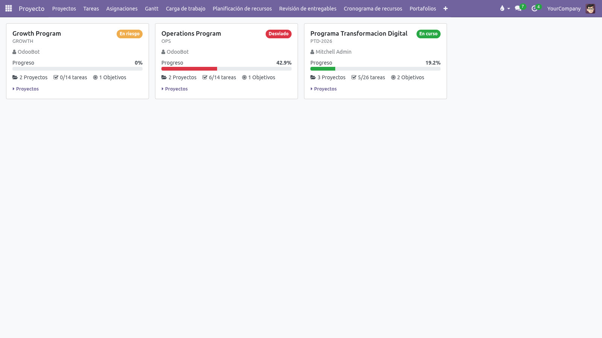The image size is (602, 338).
Task: Open the conversations chat icon with badge 7
Action: (518, 8)
